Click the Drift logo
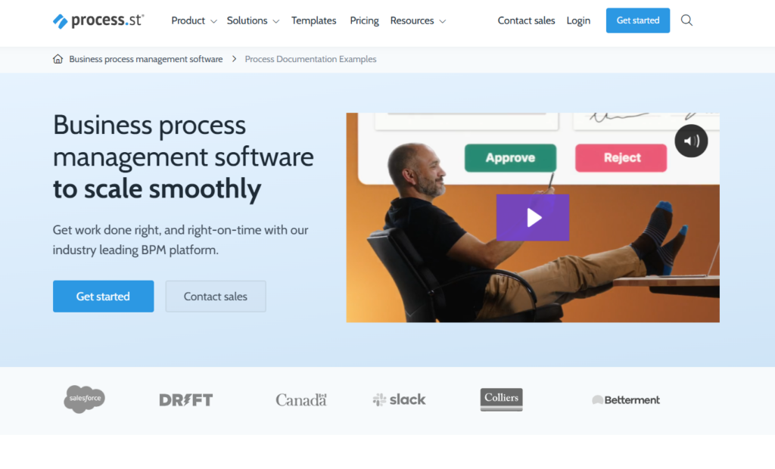The height and width of the screenshot is (469, 775). (186, 399)
